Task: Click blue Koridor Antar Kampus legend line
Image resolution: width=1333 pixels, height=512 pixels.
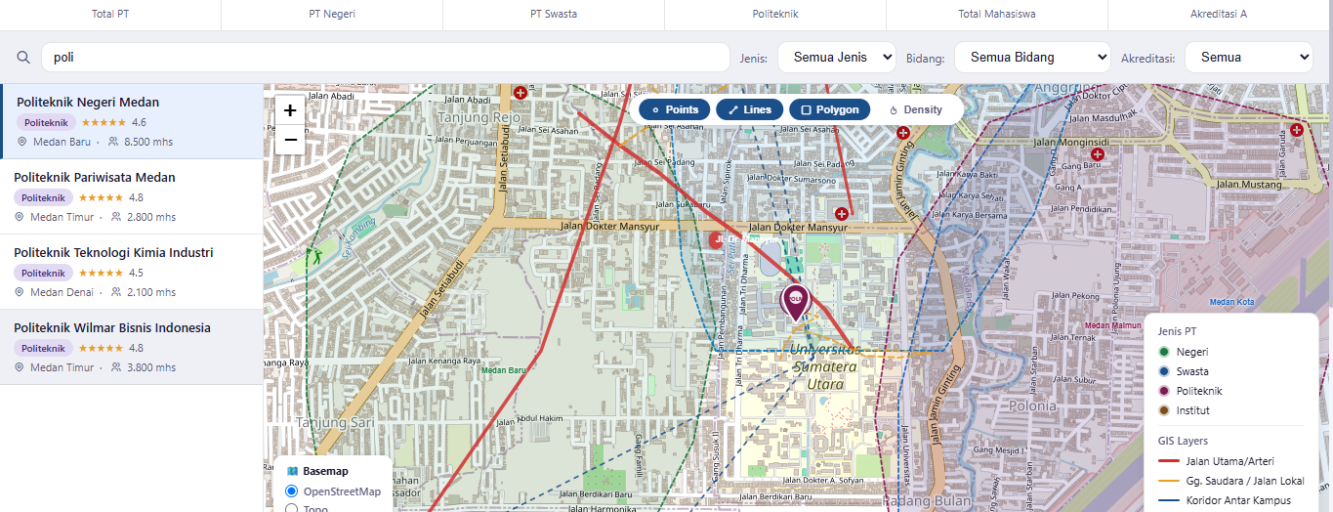Action: [1168, 500]
